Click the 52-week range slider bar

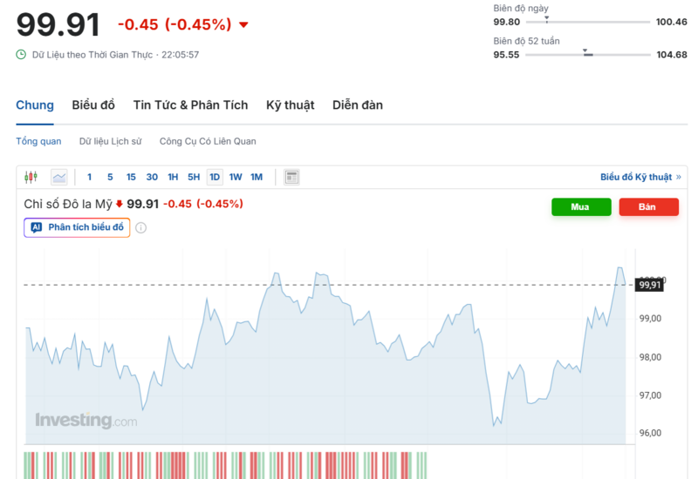click(x=587, y=55)
